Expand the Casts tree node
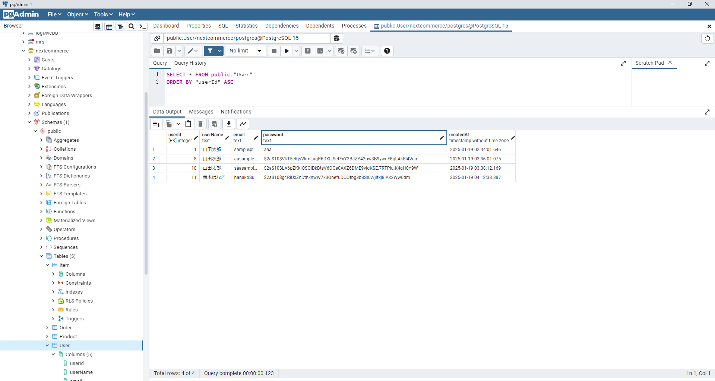The width and height of the screenshot is (715, 381). 29,60
